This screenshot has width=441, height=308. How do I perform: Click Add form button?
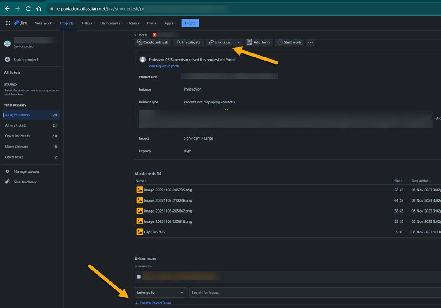click(x=258, y=42)
